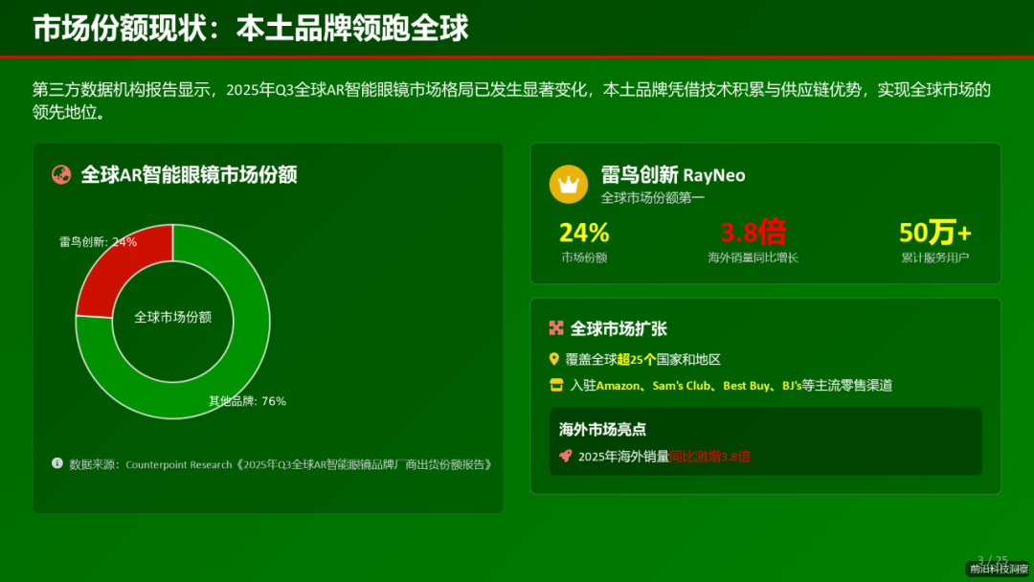Select the crown icon on the RayNeo card
Viewport: 1034px width, 582px height.
pos(569,184)
